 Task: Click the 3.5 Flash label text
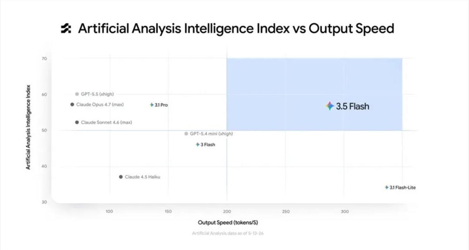(x=353, y=106)
